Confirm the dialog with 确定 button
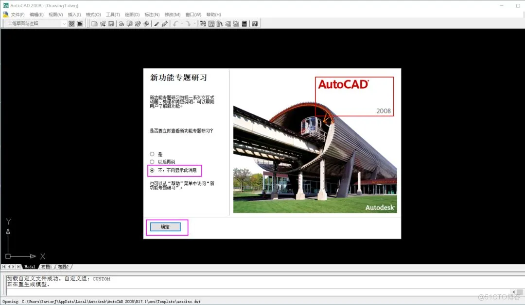Viewport: 525px width, 305px height. point(165,227)
